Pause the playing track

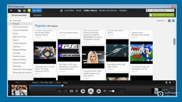91,91
